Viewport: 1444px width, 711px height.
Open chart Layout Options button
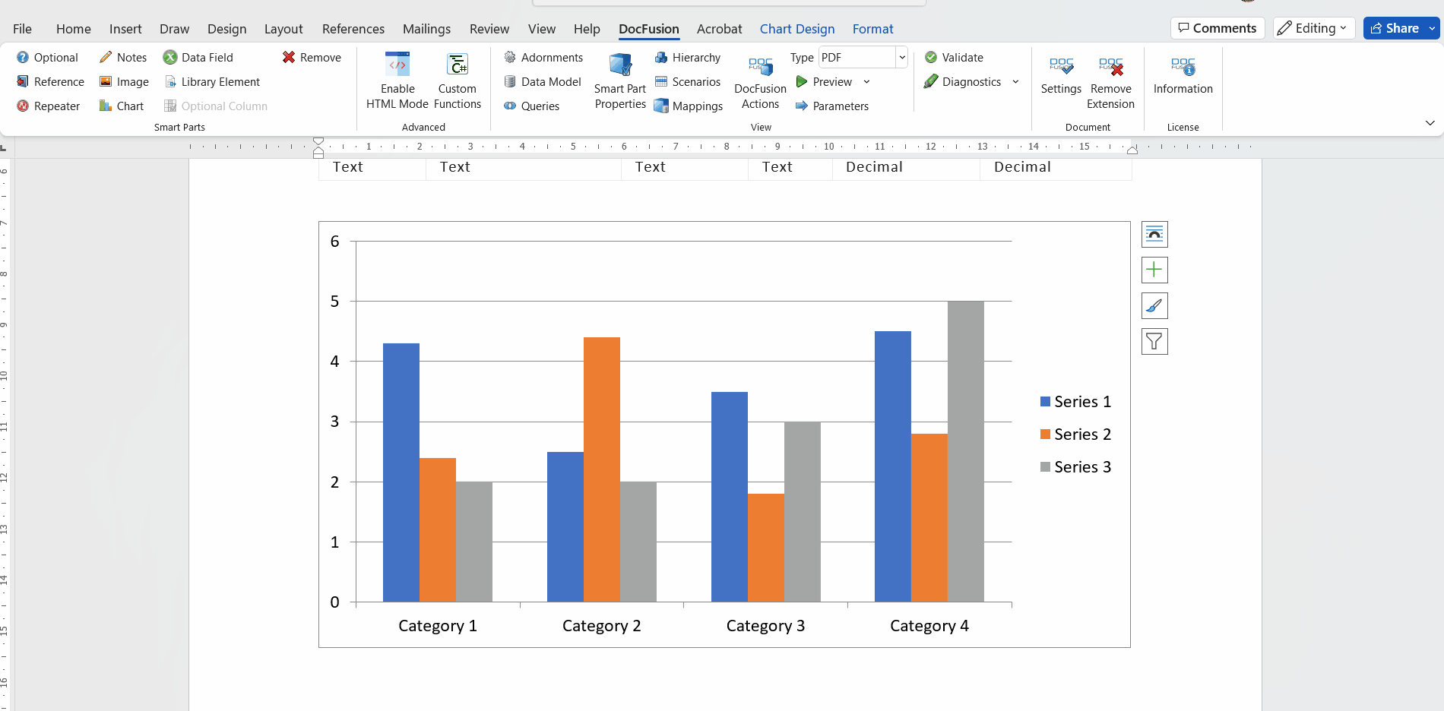tap(1154, 235)
